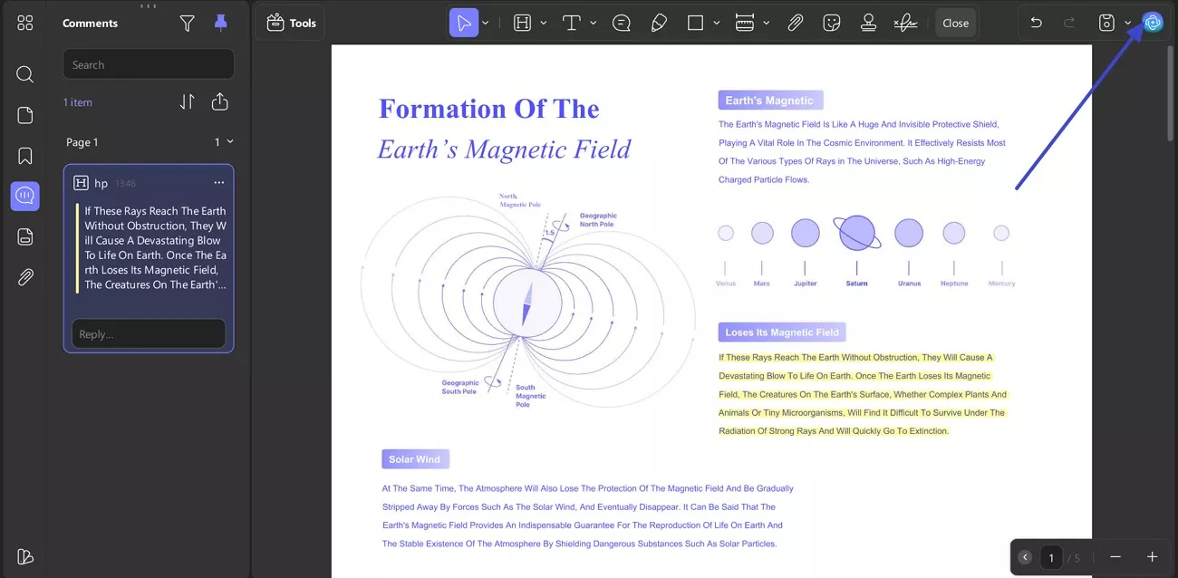Open the comment's three-dot options menu
The image size is (1178, 578).
[218, 183]
